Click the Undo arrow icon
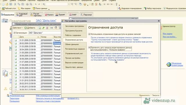This screenshot has width=186, height=105. coord(36,4)
